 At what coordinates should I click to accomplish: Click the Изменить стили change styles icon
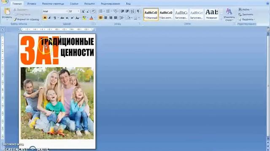[229, 15]
